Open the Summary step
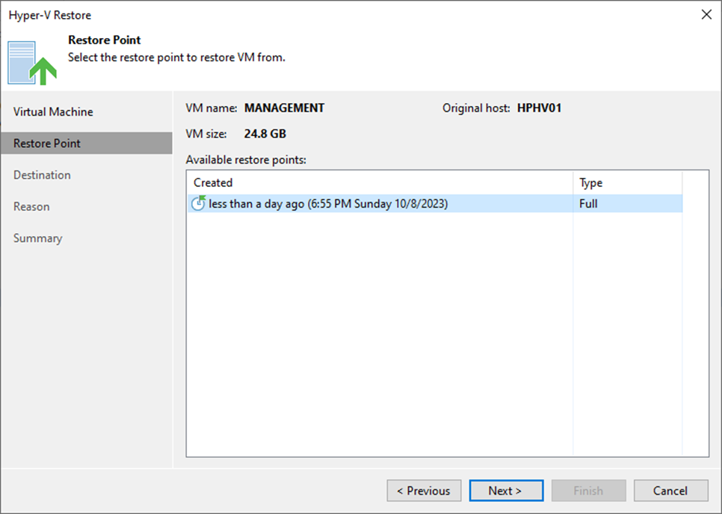Viewport: 722px width, 514px height. 38,238
